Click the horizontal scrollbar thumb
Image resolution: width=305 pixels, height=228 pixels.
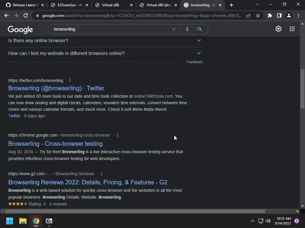coord(135,211)
